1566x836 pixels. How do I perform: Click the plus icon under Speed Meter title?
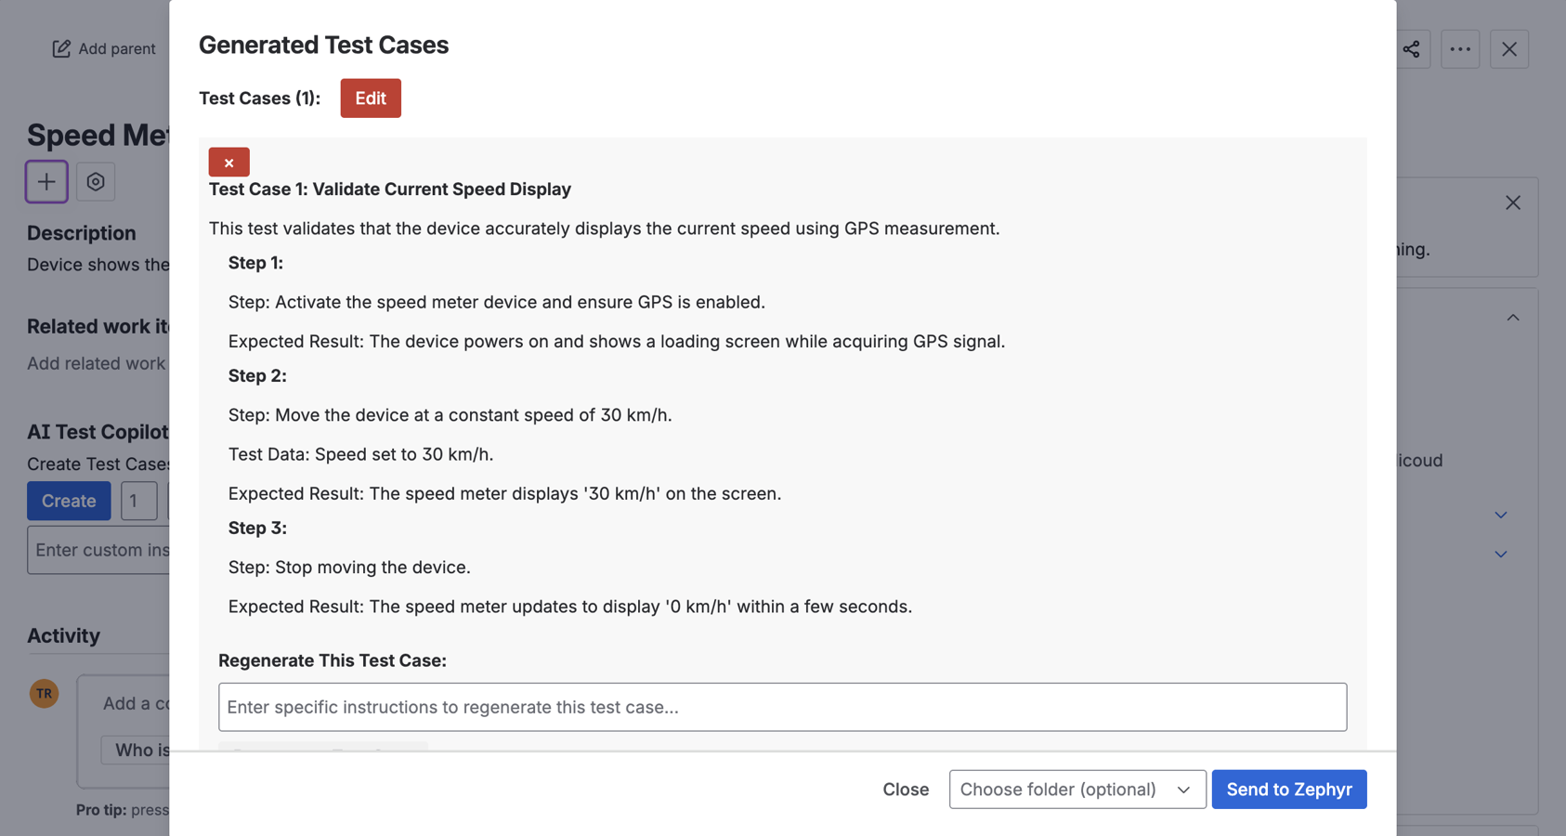(x=46, y=181)
